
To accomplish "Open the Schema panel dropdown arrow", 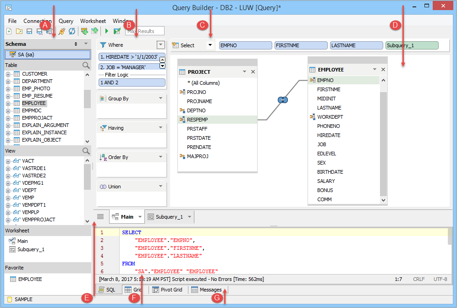I will click(x=86, y=44).
